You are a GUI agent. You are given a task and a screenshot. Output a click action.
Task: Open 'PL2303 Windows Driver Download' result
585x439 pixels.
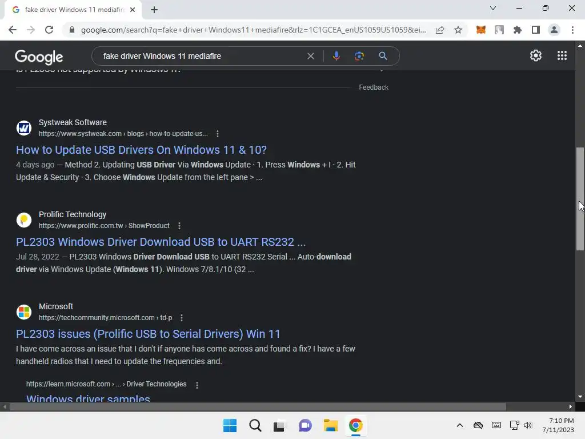pyautogui.click(x=161, y=242)
